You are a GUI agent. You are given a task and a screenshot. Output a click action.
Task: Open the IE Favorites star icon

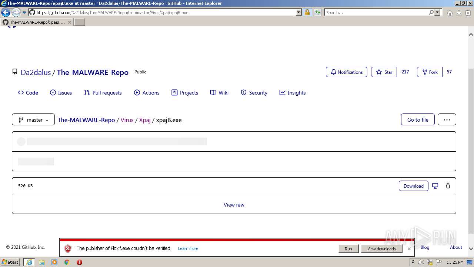point(459,13)
